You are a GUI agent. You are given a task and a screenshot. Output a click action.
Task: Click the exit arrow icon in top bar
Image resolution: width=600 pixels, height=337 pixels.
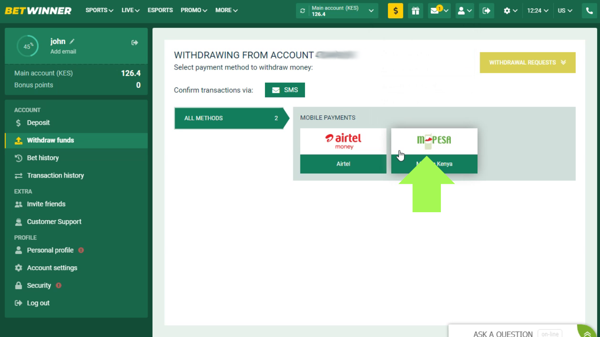tap(486, 11)
